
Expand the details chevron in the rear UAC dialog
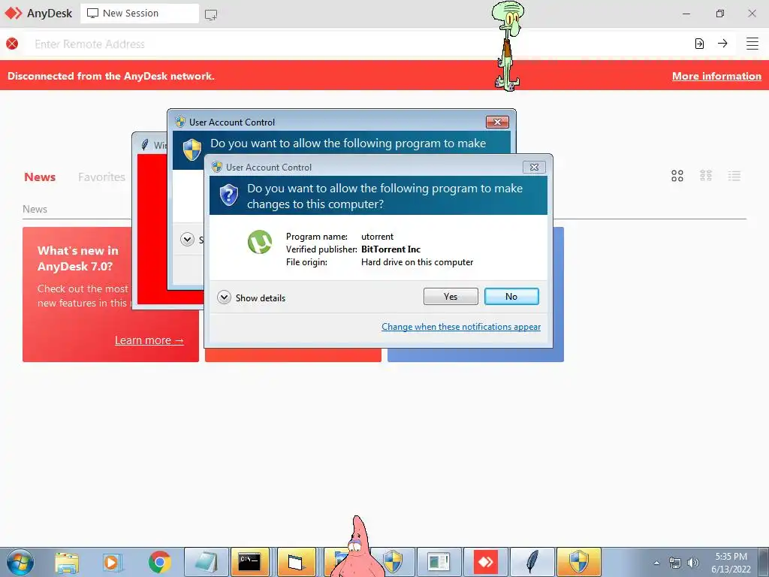[x=187, y=240]
